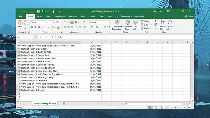This screenshot has width=210, height=118.
Task: Open the File tab
Action: (21, 17)
